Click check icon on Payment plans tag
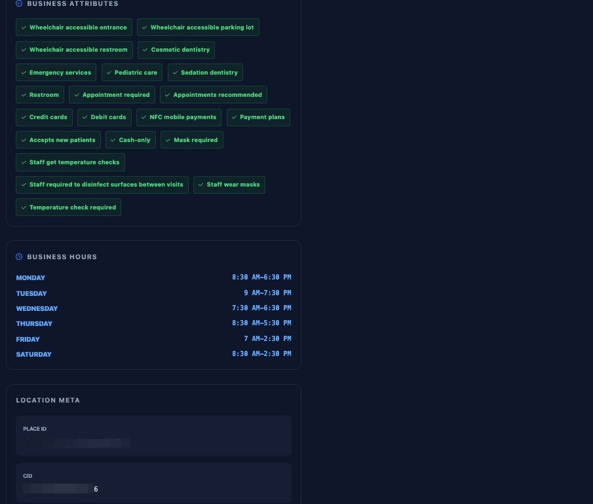 click(x=234, y=117)
